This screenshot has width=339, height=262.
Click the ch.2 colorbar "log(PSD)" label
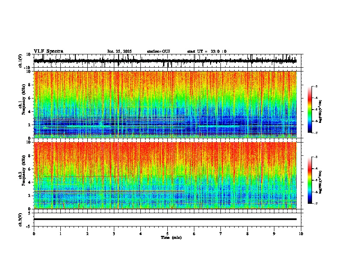321,182
